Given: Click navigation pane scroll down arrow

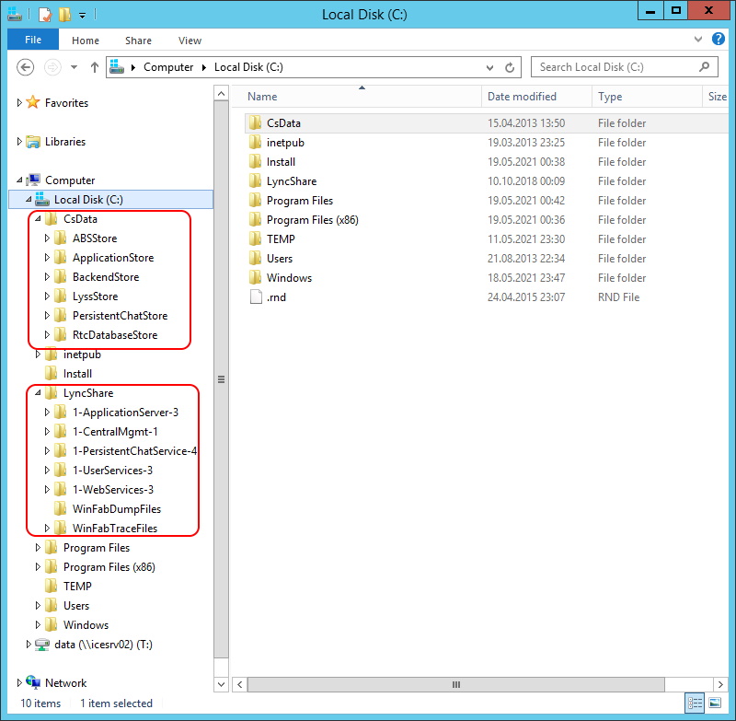Looking at the screenshot, I should 221,684.
